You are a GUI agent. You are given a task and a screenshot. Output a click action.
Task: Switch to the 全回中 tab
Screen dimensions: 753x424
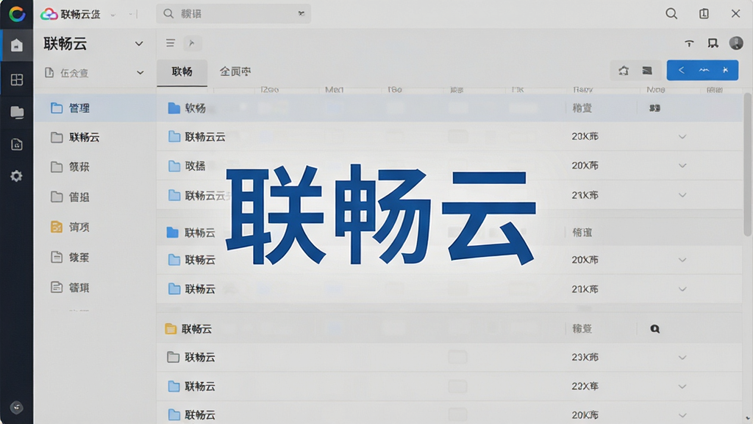coord(235,72)
